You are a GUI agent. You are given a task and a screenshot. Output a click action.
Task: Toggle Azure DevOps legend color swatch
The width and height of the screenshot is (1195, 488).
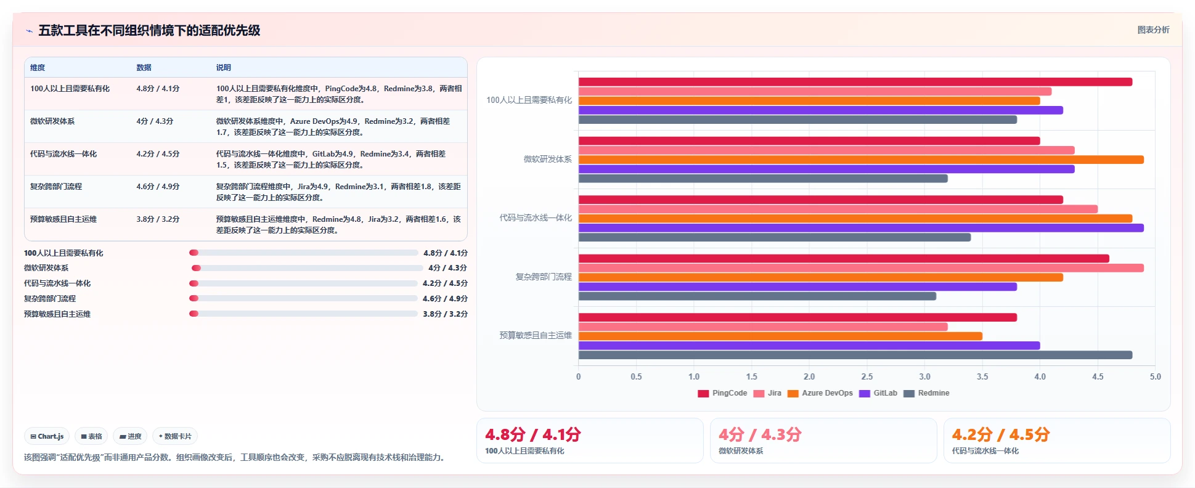(793, 394)
